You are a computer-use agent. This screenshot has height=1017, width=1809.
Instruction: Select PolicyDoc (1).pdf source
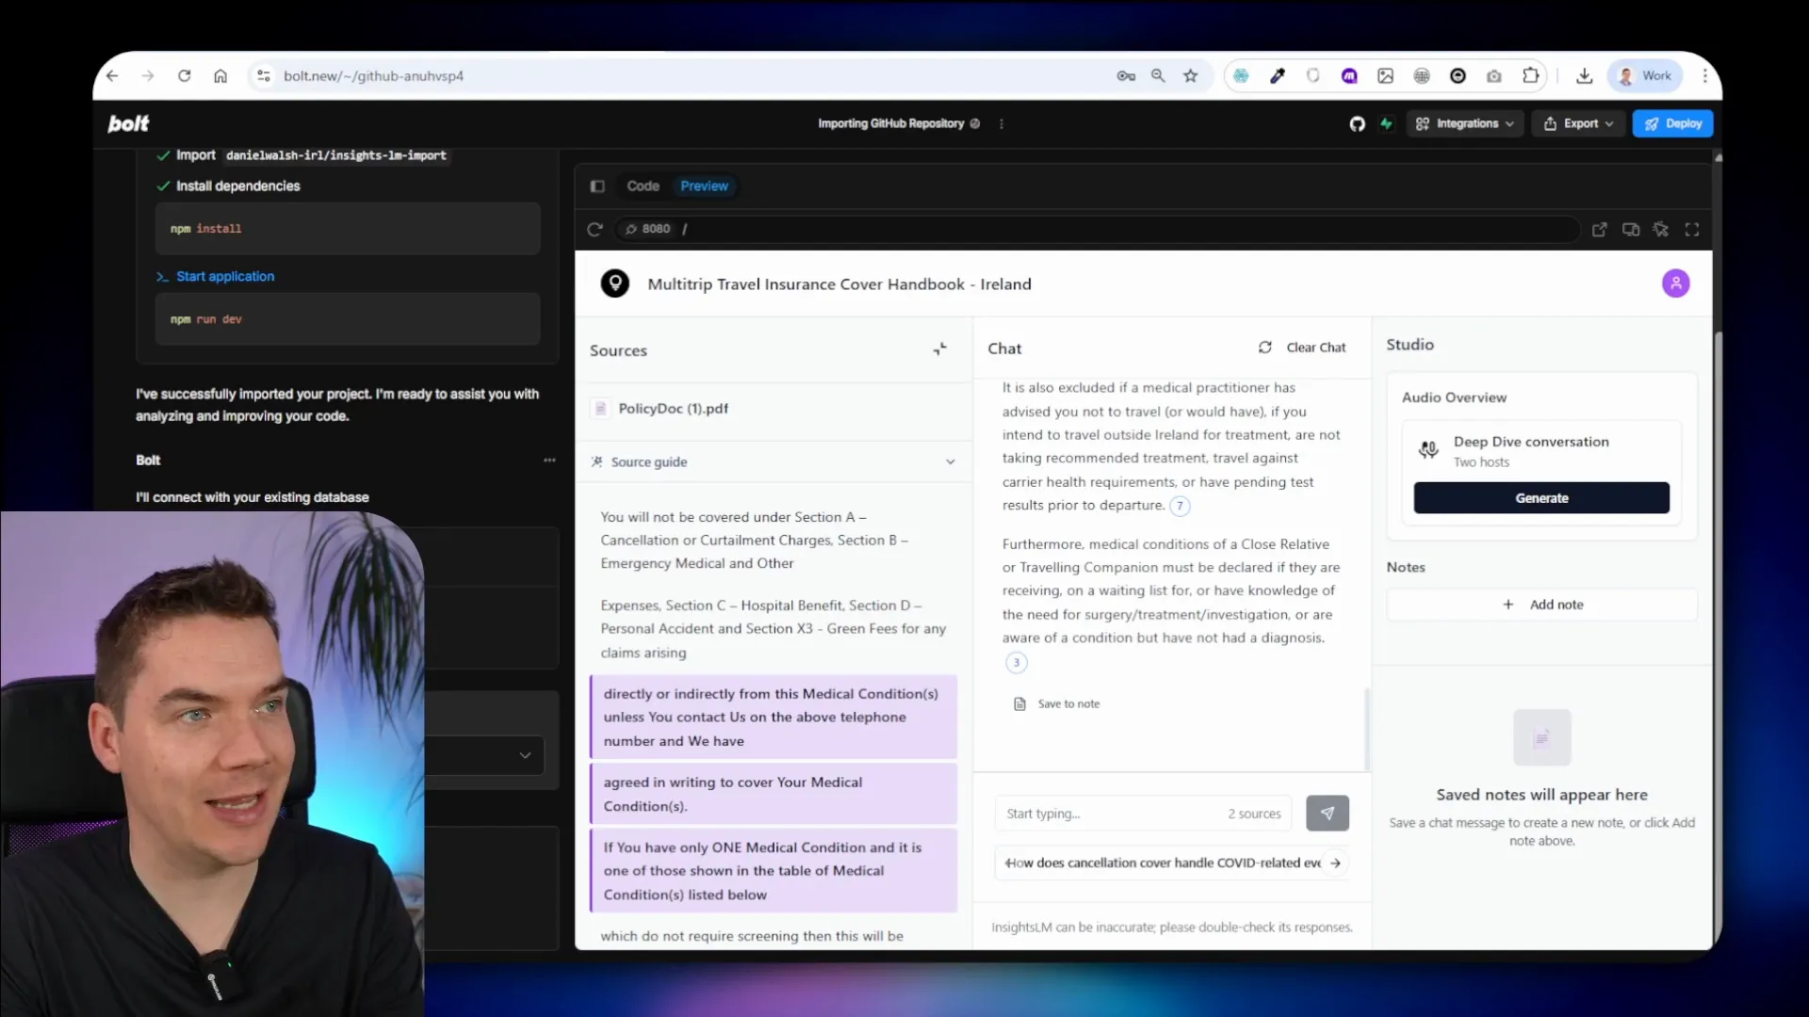coord(774,409)
